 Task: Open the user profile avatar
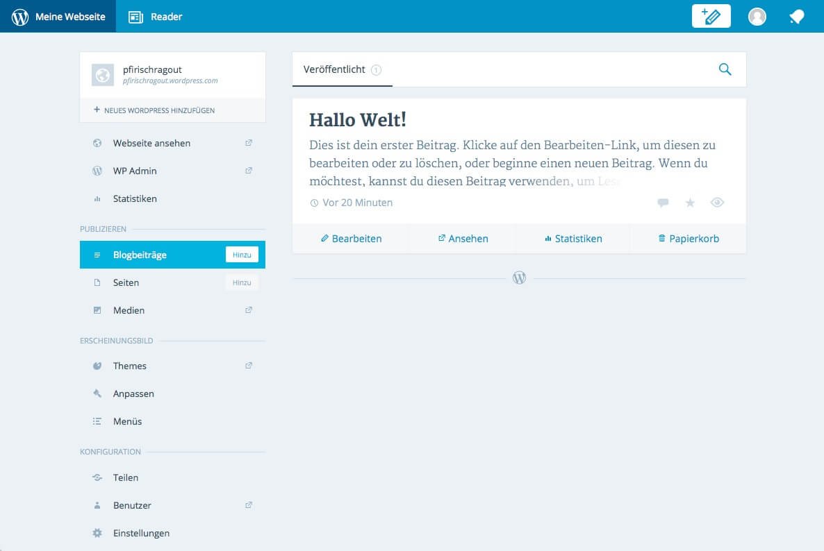(x=757, y=17)
